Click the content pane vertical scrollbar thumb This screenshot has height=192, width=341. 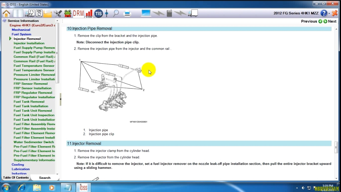point(336,147)
